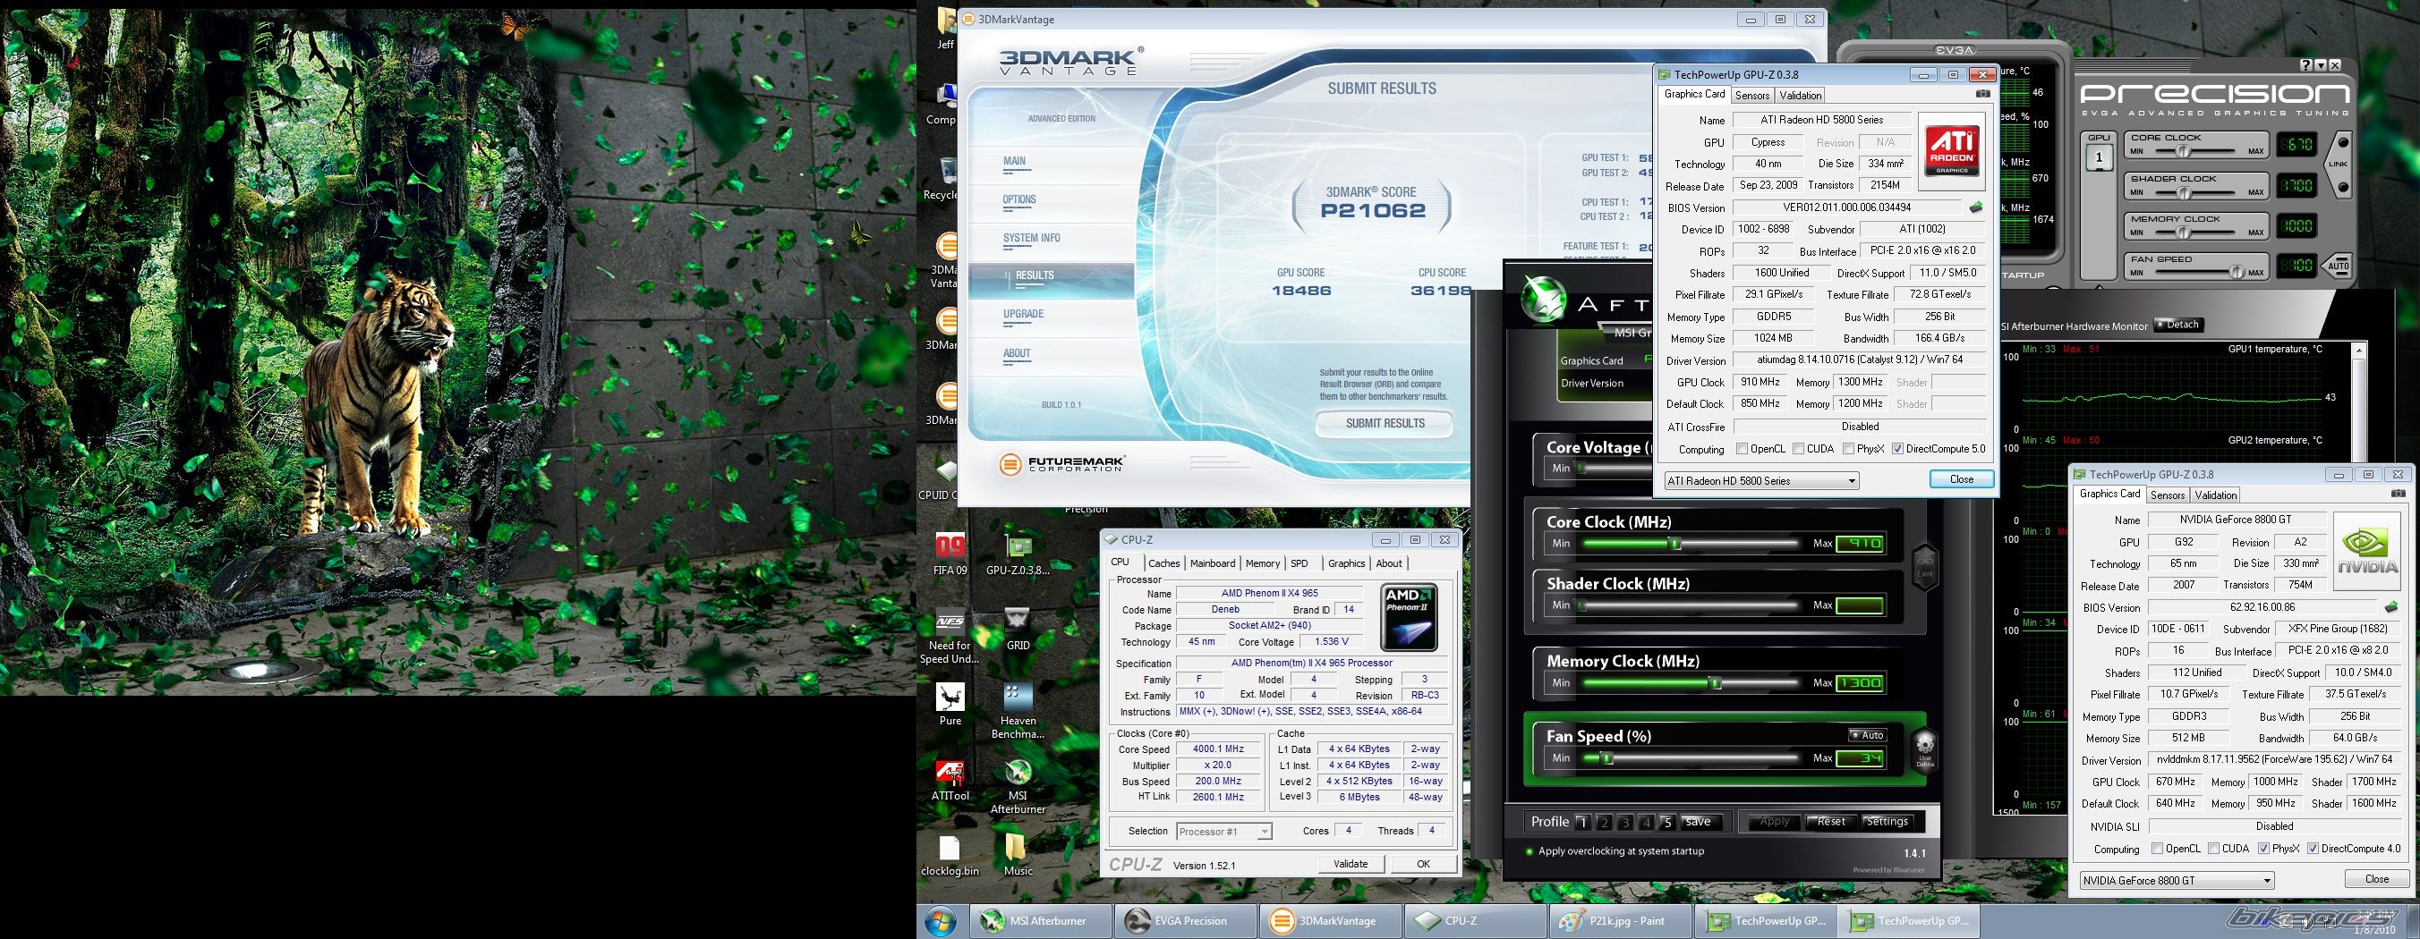Open the FIFA 09 desktop shortcut

tap(950, 547)
